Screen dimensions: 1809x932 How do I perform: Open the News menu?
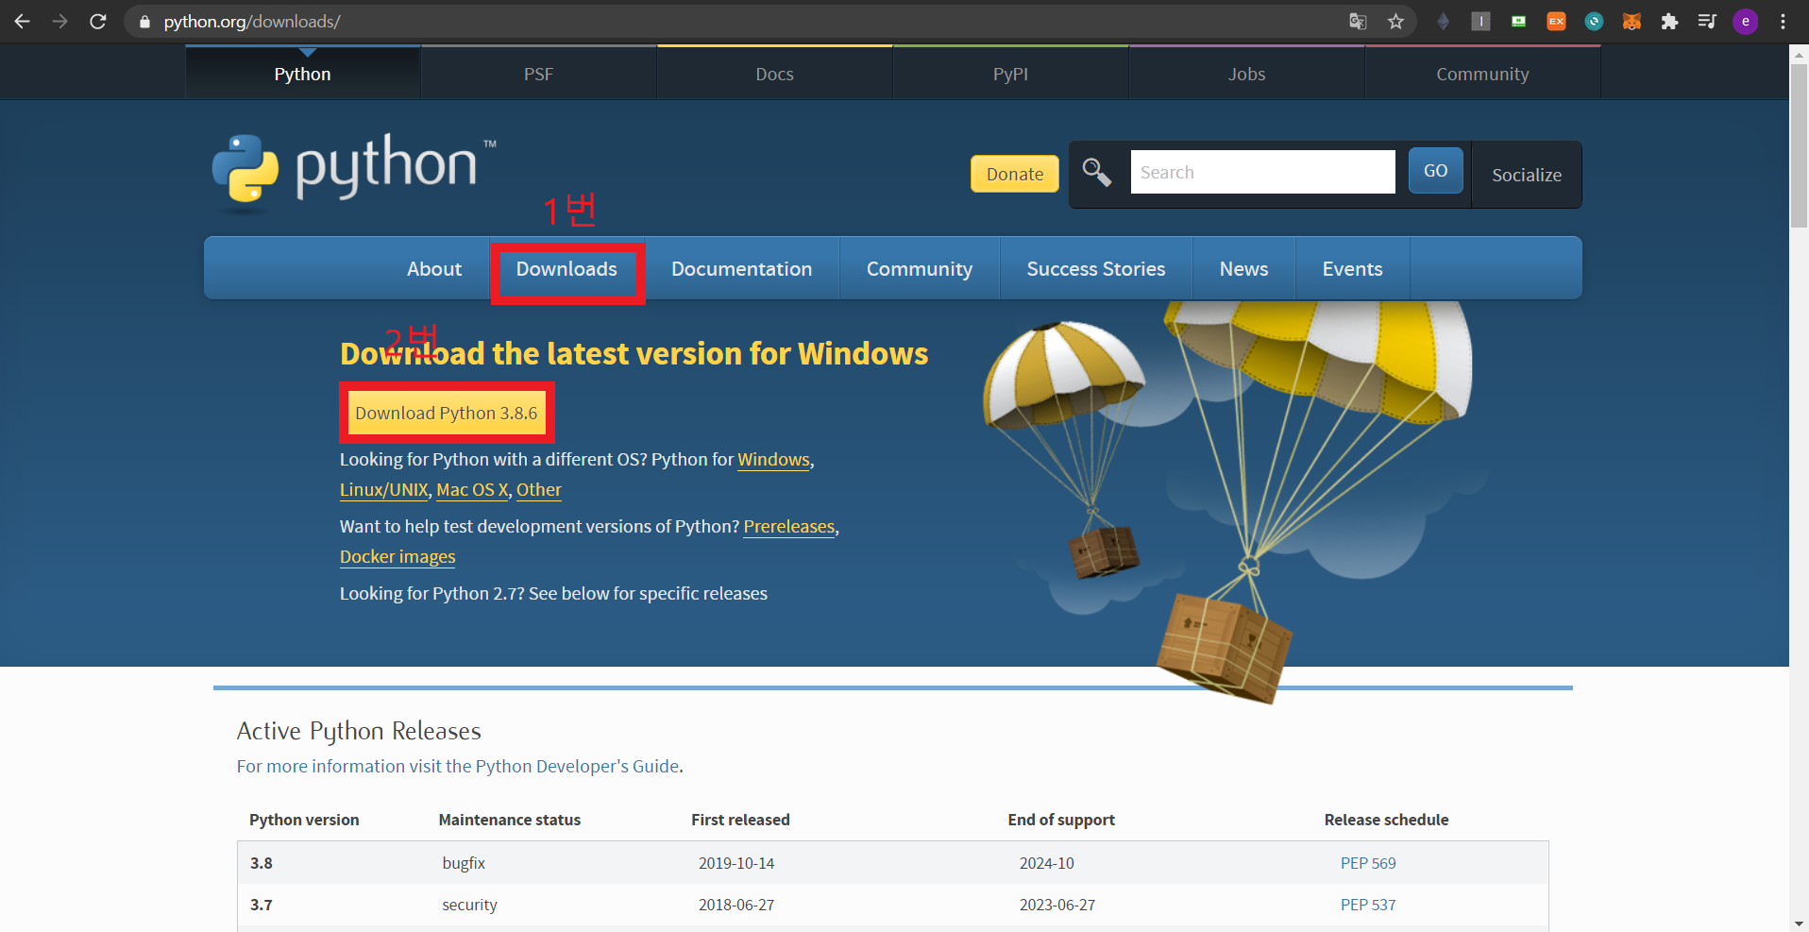(1243, 269)
